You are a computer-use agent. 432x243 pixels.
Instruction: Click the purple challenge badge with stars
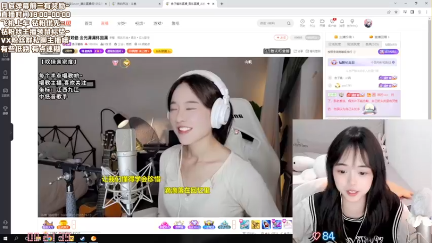[91, 51]
